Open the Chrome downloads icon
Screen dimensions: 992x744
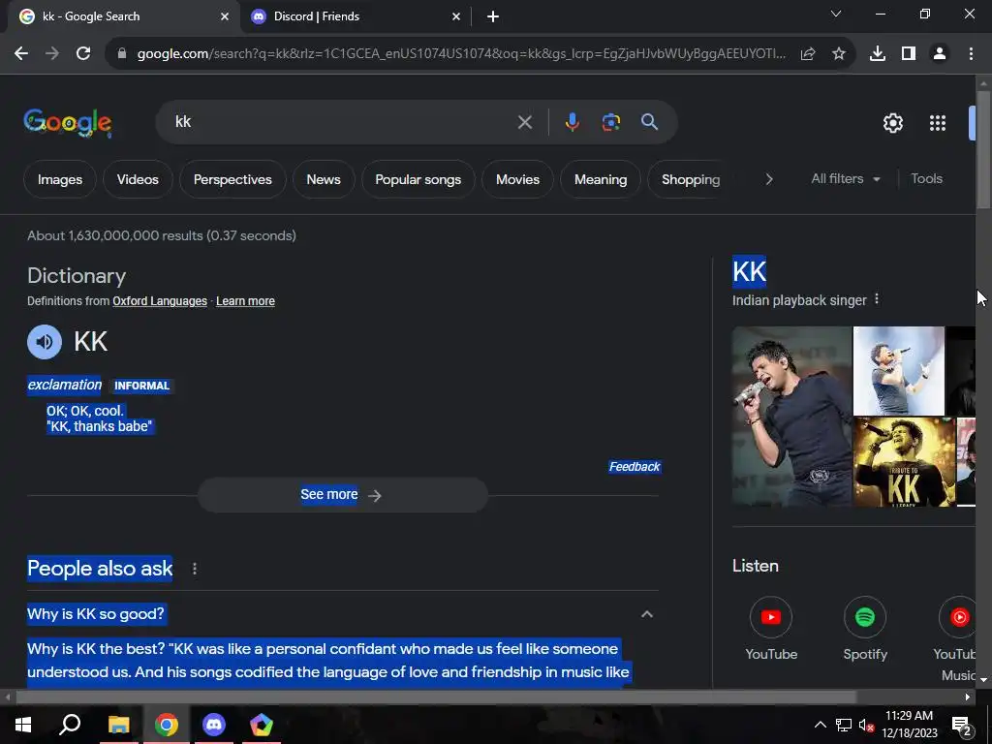click(878, 54)
